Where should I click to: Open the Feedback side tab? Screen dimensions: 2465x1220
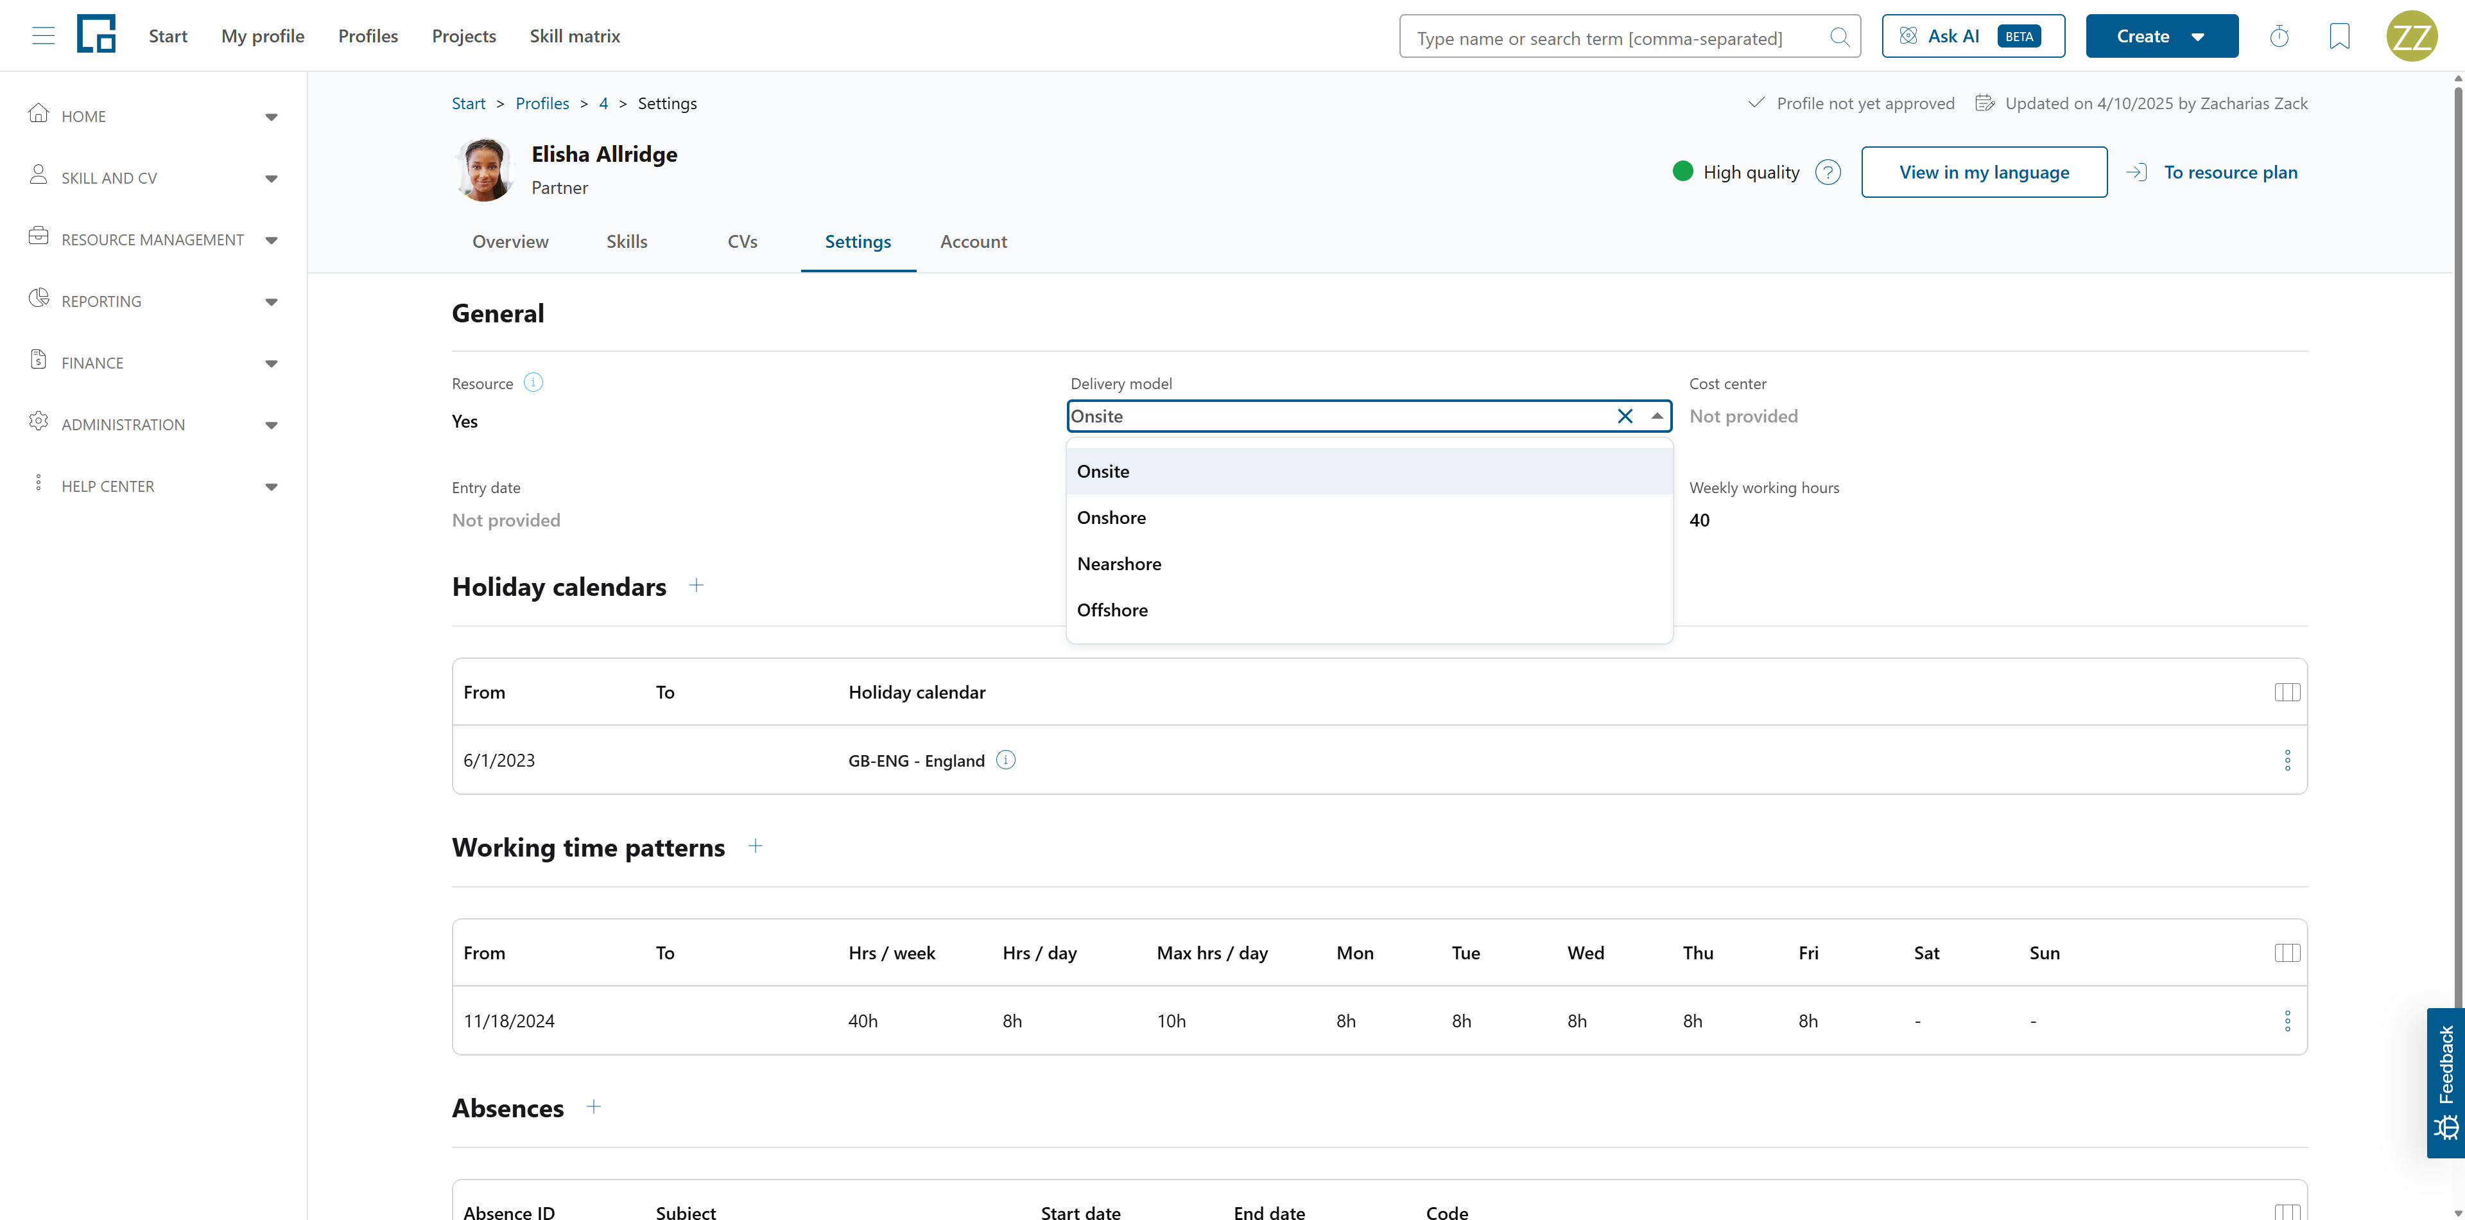[x=2446, y=1082]
